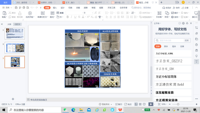Select the 黑体 font category button
This screenshot has width=200, height=113.
[166, 46]
